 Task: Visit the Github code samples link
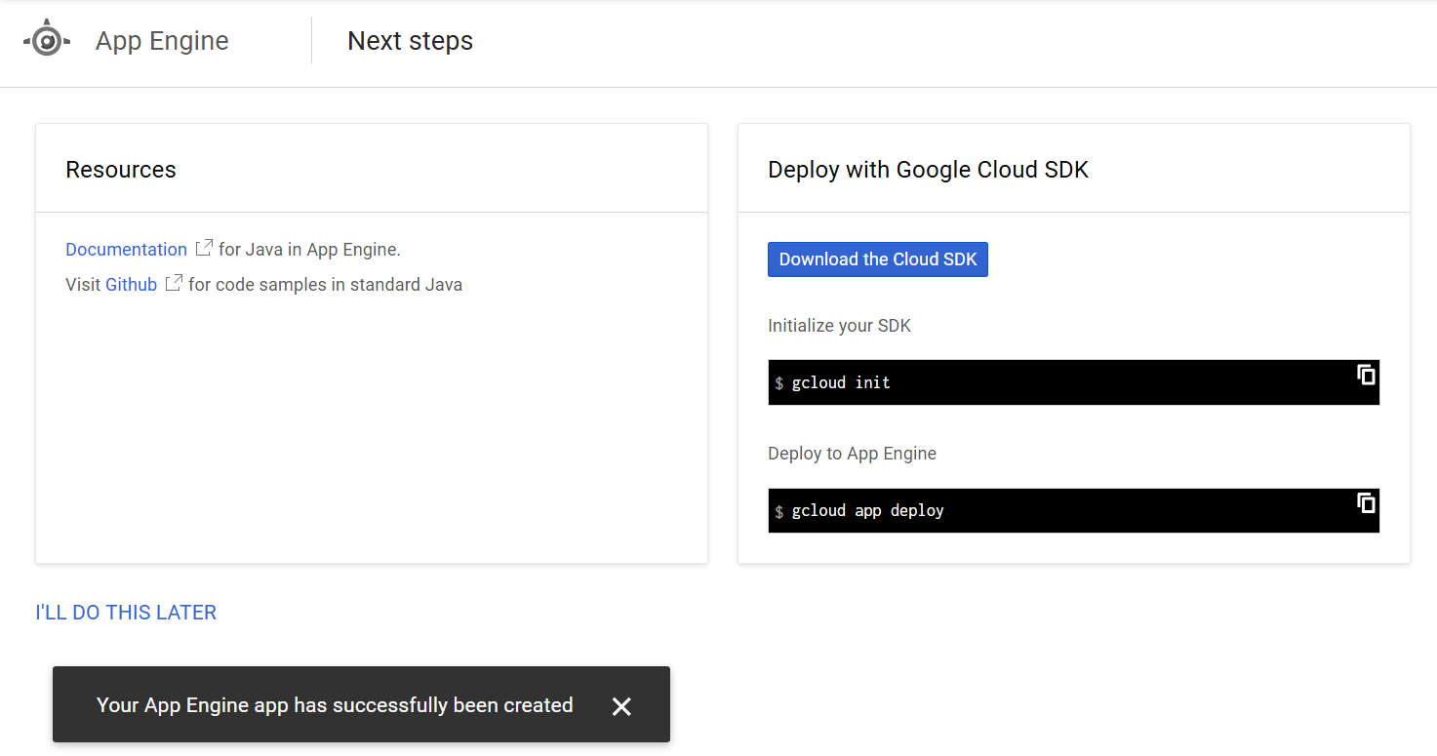131,285
